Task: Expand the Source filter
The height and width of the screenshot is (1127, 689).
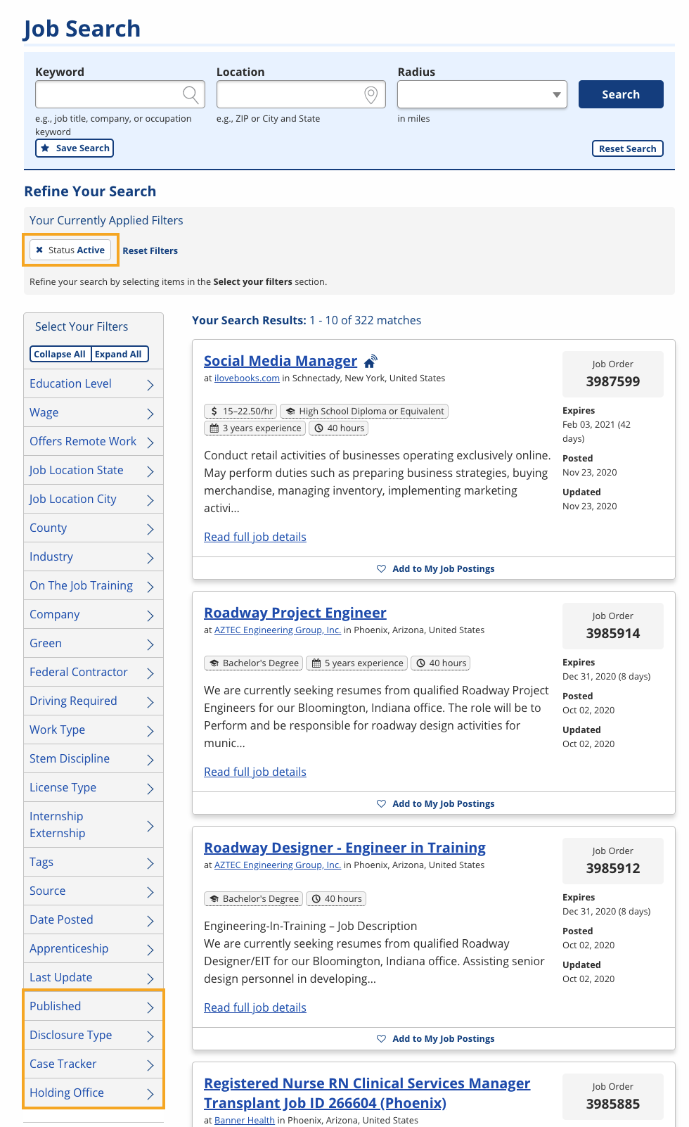Action: pyautogui.click(x=94, y=891)
